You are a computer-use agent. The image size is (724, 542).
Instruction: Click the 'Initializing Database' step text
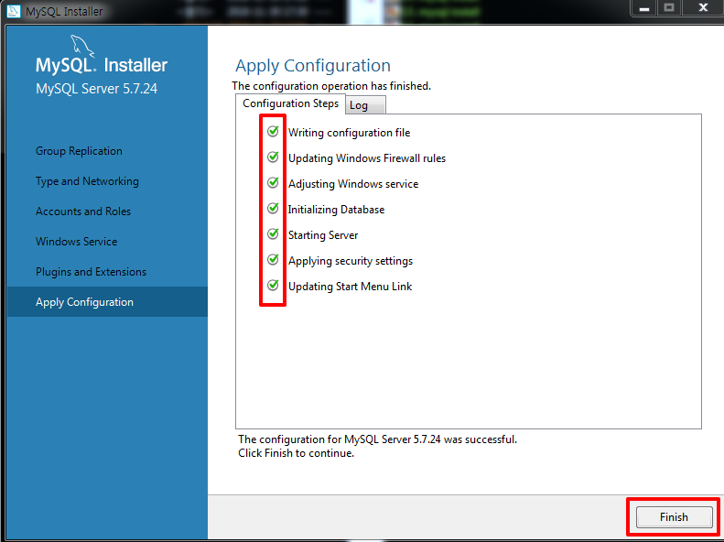pos(336,210)
